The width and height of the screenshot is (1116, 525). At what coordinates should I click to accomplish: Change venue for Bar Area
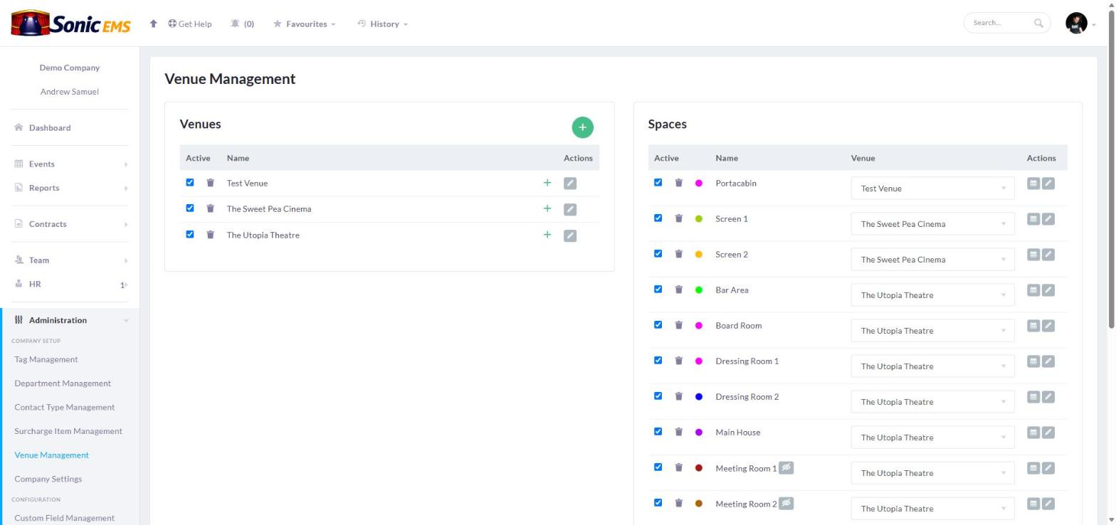pos(932,295)
